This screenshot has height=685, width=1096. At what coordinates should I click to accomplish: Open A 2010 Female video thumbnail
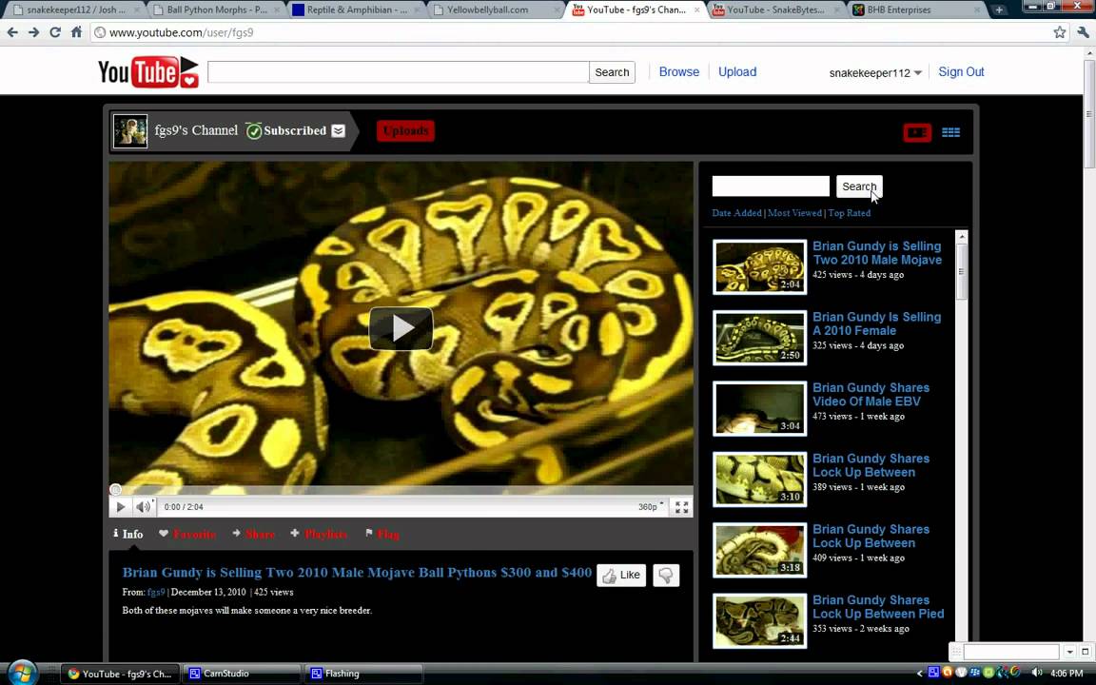tap(760, 338)
